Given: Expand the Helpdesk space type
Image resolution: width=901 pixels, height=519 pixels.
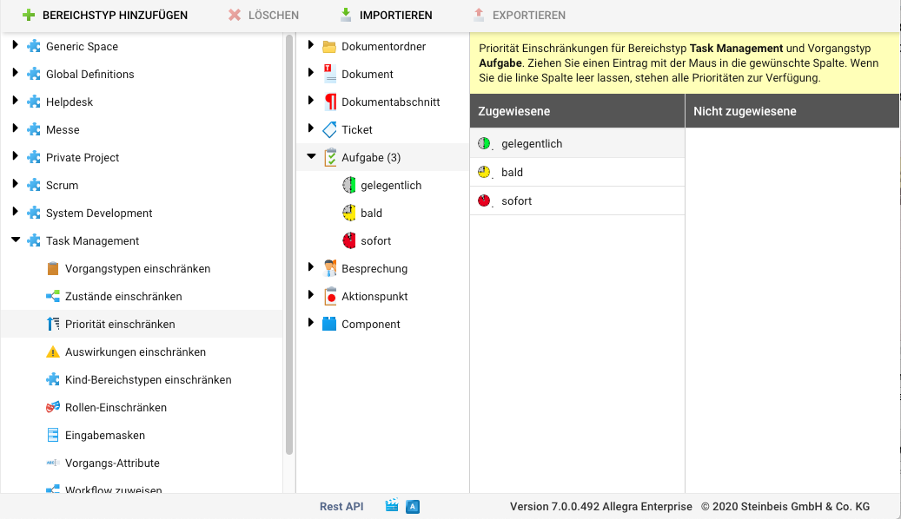Looking at the screenshot, I should (16, 102).
